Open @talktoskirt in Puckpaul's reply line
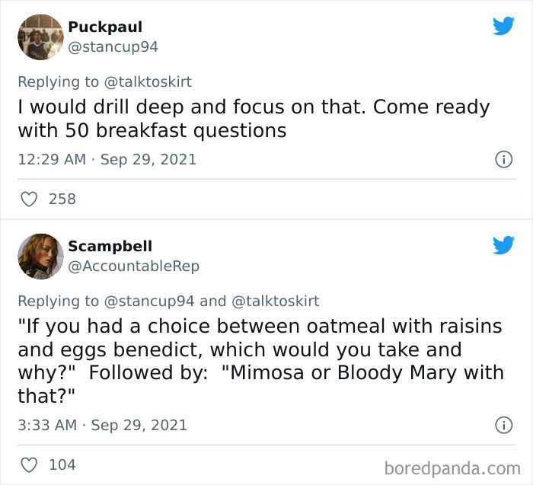The width and height of the screenshot is (533, 485). [x=146, y=81]
